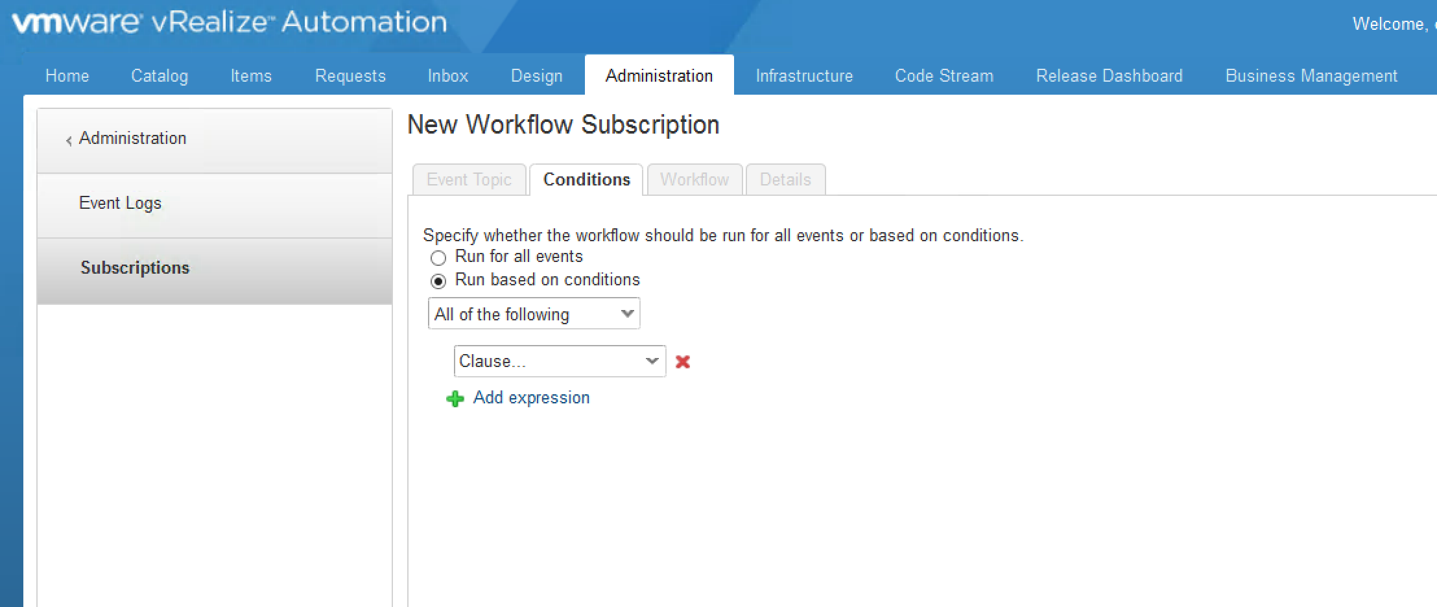This screenshot has height=607, width=1437.
Task: Open the Business Management tab
Action: point(1311,76)
